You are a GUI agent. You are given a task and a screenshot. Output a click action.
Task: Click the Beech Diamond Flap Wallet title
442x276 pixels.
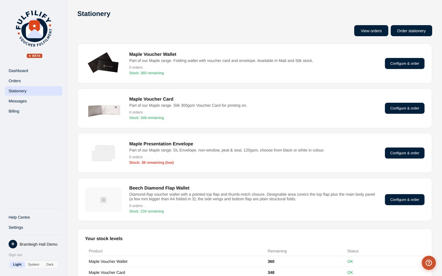(159, 188)
